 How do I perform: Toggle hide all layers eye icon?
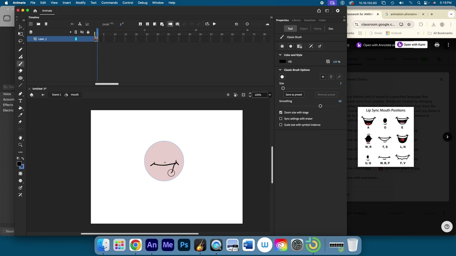(82, 32)
